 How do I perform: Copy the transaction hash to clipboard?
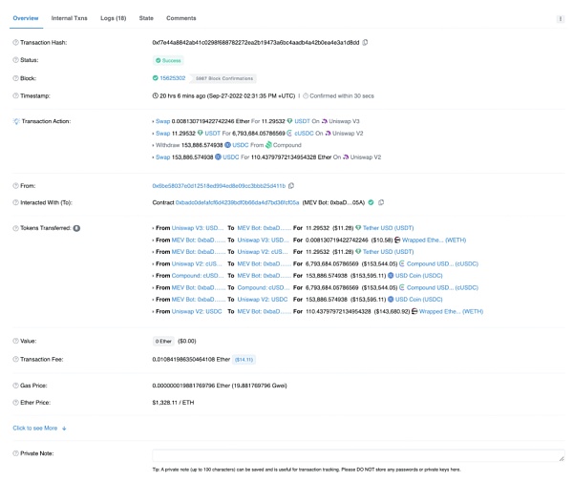click(365, 43)
